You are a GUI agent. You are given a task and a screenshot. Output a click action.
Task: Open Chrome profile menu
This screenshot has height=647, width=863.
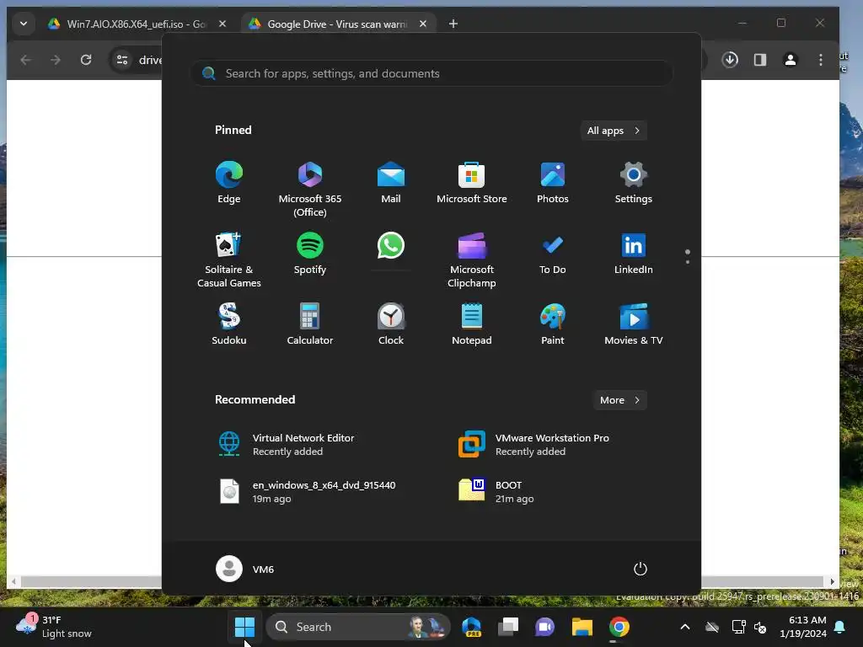(791, 60)
